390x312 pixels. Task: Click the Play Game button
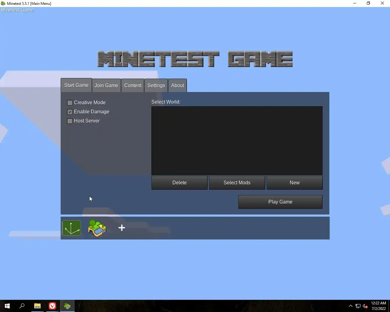pyautogui.click(x=280, y=202)
